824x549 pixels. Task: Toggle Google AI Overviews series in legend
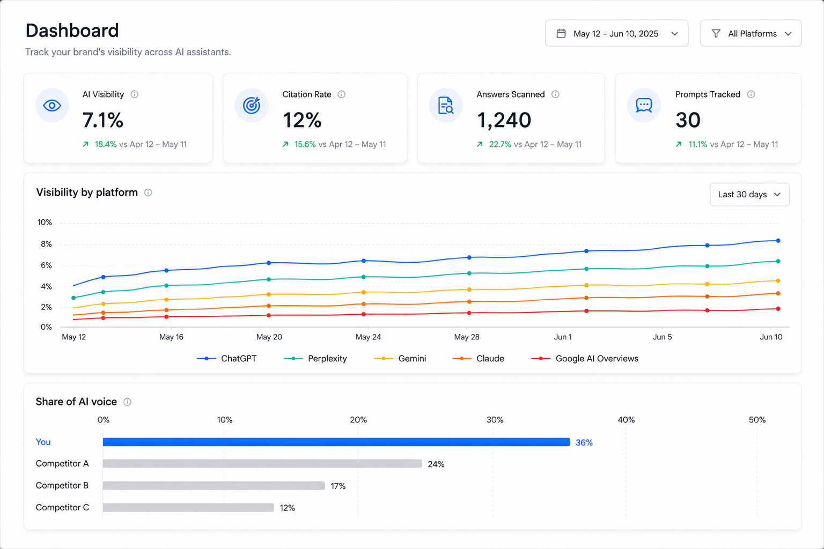585,359
